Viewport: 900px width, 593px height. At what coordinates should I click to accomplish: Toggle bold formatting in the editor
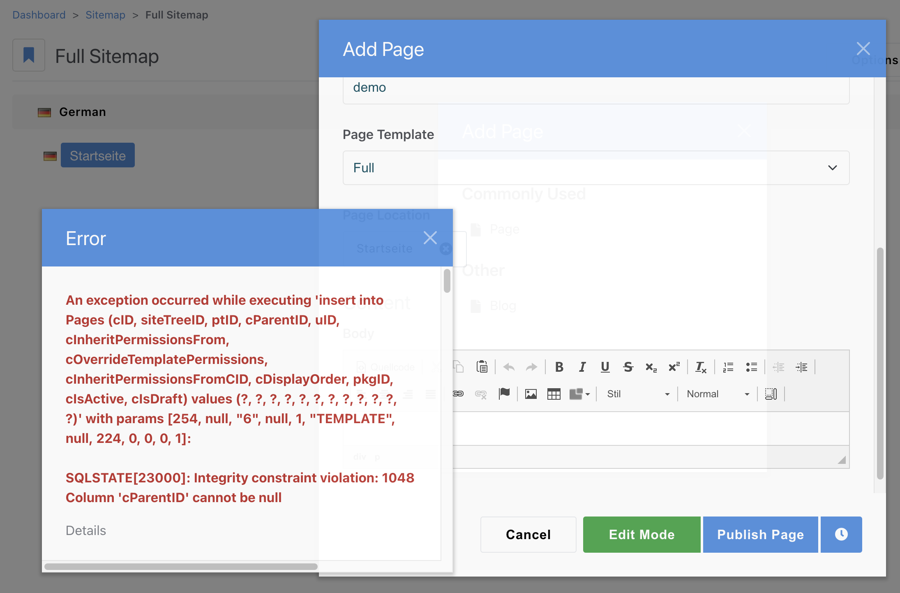tap(559, 367)
